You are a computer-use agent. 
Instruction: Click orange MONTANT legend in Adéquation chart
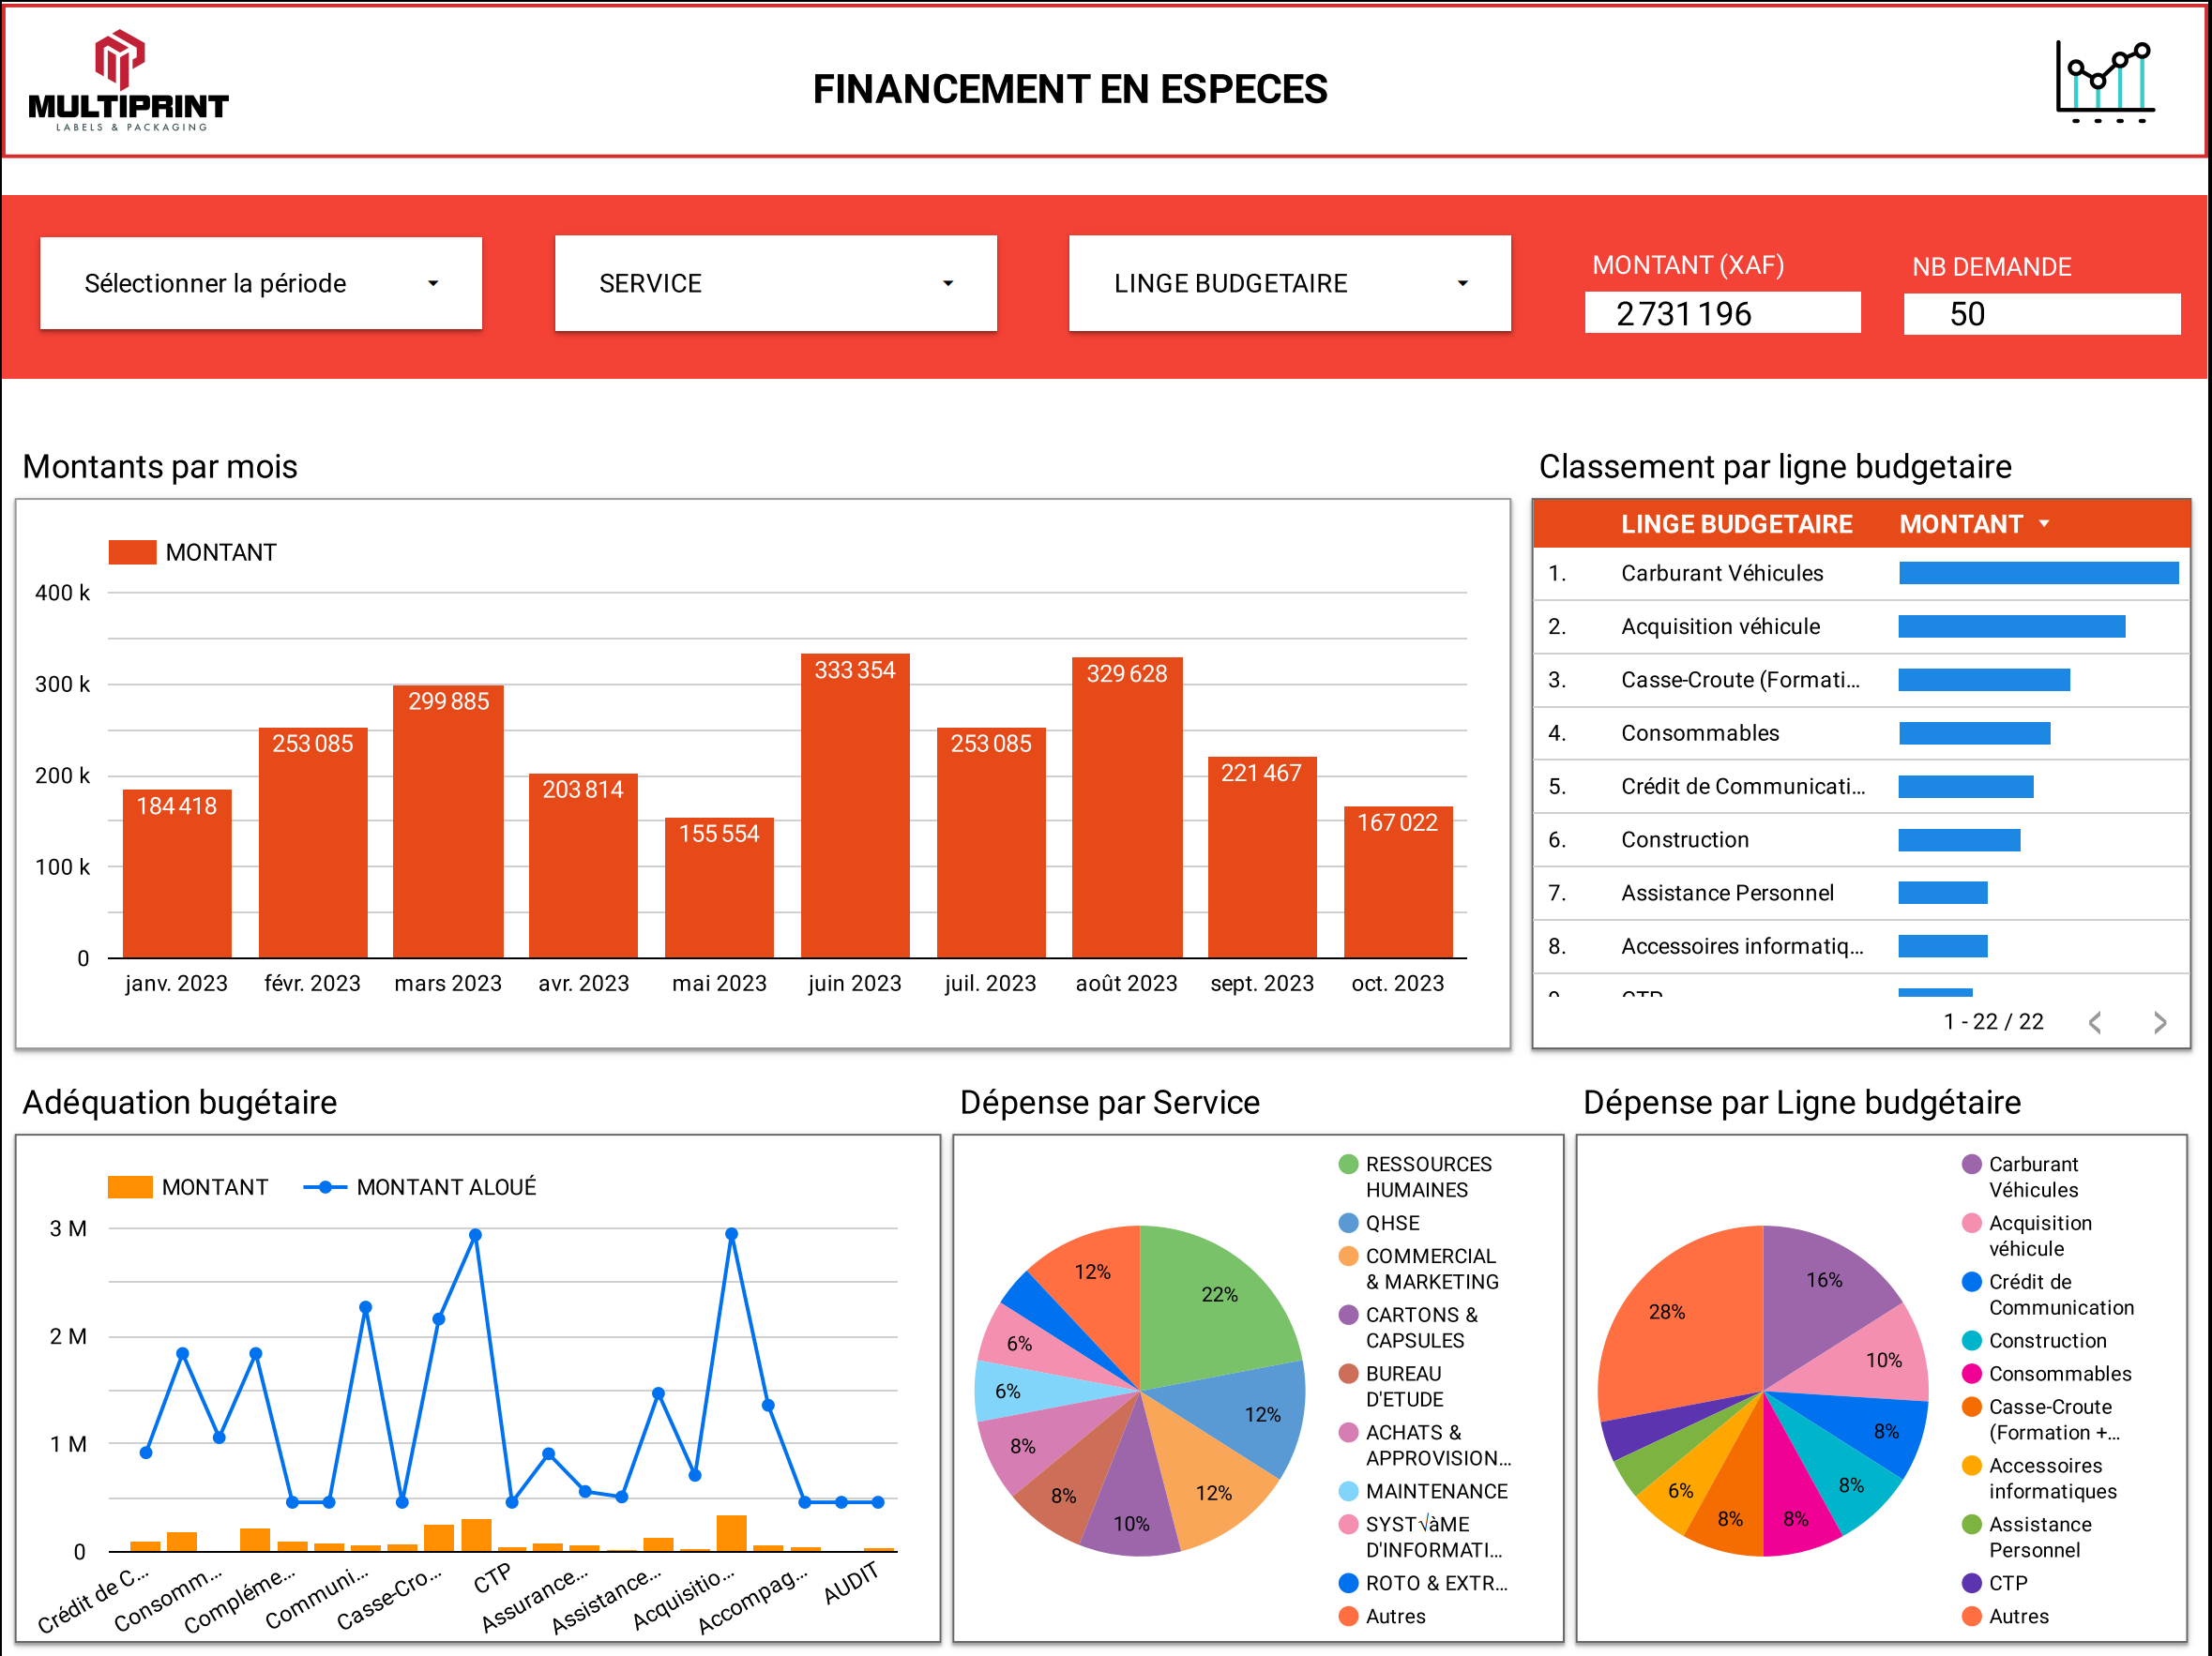(188, 1187)
